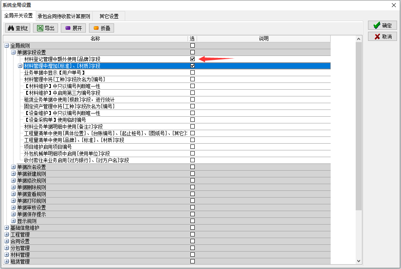Expand the 材料管理中增加[标准]、[材质]字段 row
This screenshot has width=401, height=269.
[x=20, y=66]
